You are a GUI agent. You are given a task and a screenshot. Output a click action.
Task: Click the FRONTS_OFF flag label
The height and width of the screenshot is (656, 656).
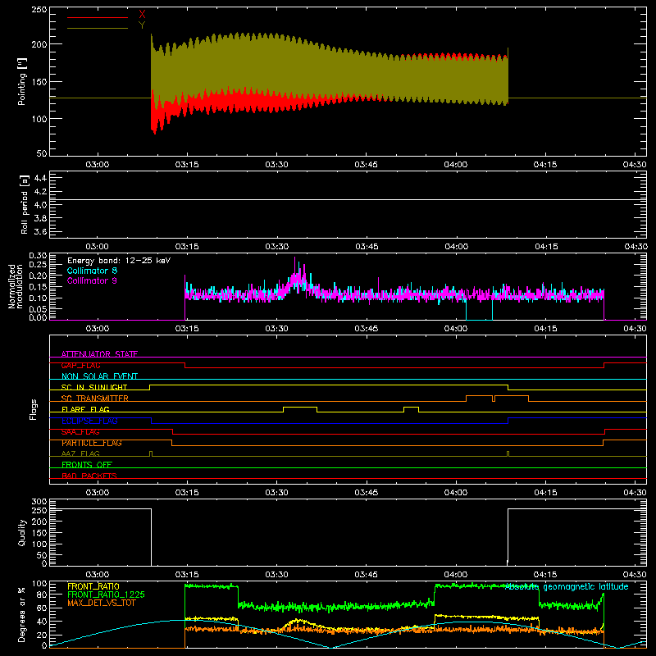point(87,465)
